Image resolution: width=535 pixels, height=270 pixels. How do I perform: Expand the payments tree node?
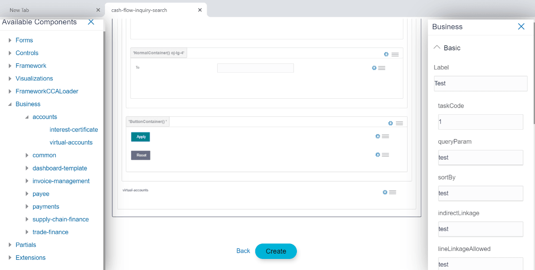[27, 207]
